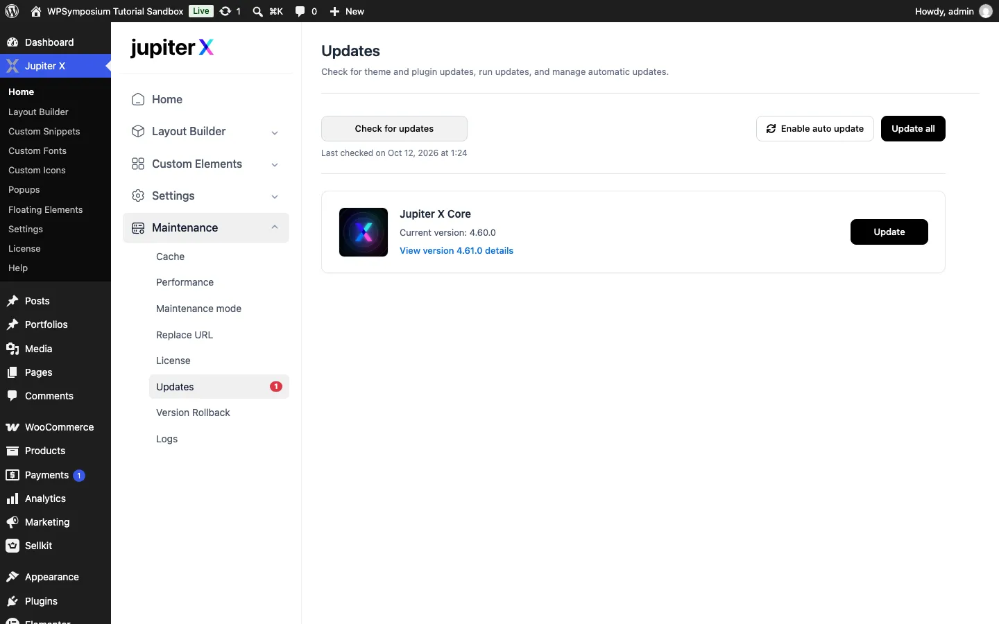Screen dimensions: 999x624
Task: Open Marketing in the admin sidebar
Action: [x=55, y=522]
